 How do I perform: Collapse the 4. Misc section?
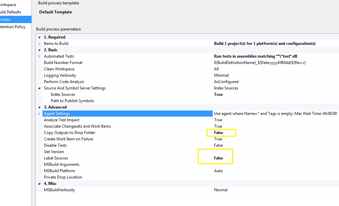coord(39,184)
